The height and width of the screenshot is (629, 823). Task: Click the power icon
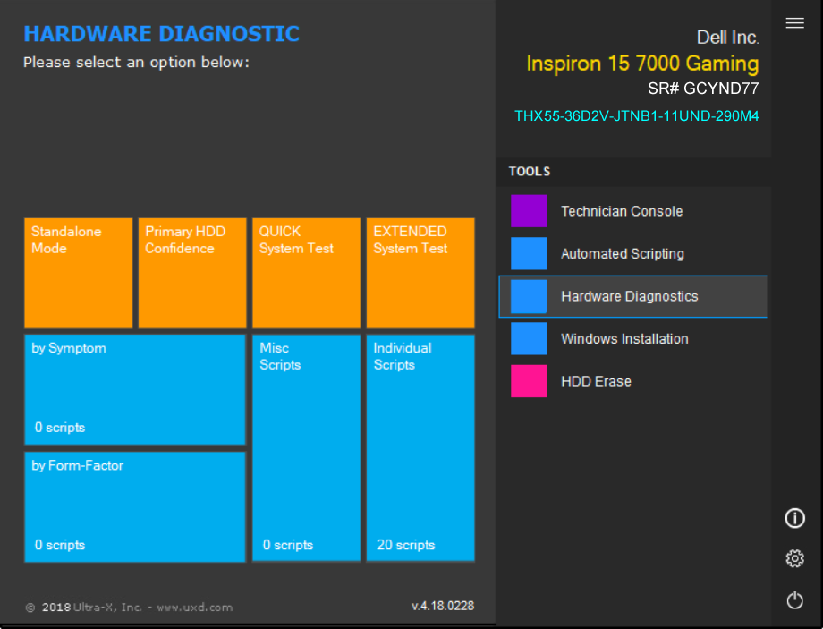(794, 599)
